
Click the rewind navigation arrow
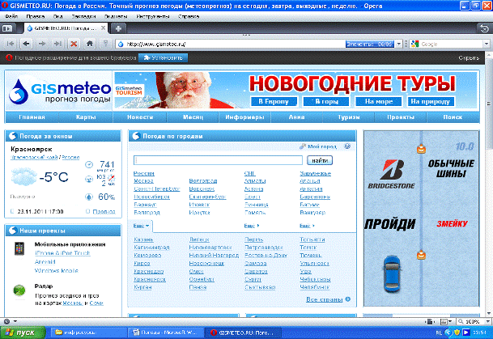(11, 44)
